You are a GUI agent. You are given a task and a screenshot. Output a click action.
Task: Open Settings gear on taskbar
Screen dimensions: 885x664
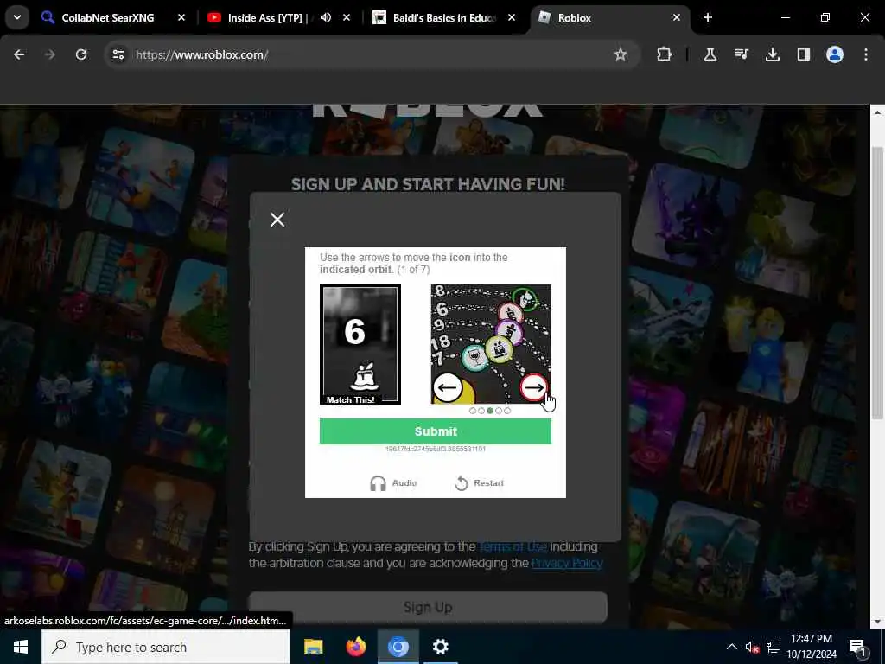(x=440, y=647)
